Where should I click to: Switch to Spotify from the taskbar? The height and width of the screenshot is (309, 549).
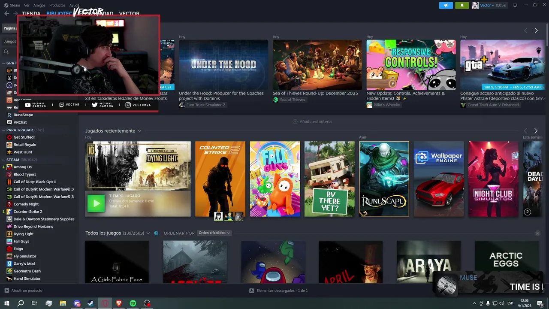coord(133,303)
